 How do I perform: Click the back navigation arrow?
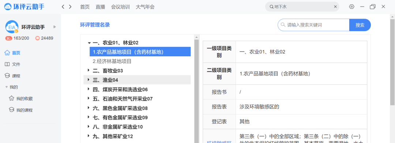click(63, 7)
